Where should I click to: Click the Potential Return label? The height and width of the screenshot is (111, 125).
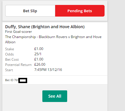tap(18, 65)
